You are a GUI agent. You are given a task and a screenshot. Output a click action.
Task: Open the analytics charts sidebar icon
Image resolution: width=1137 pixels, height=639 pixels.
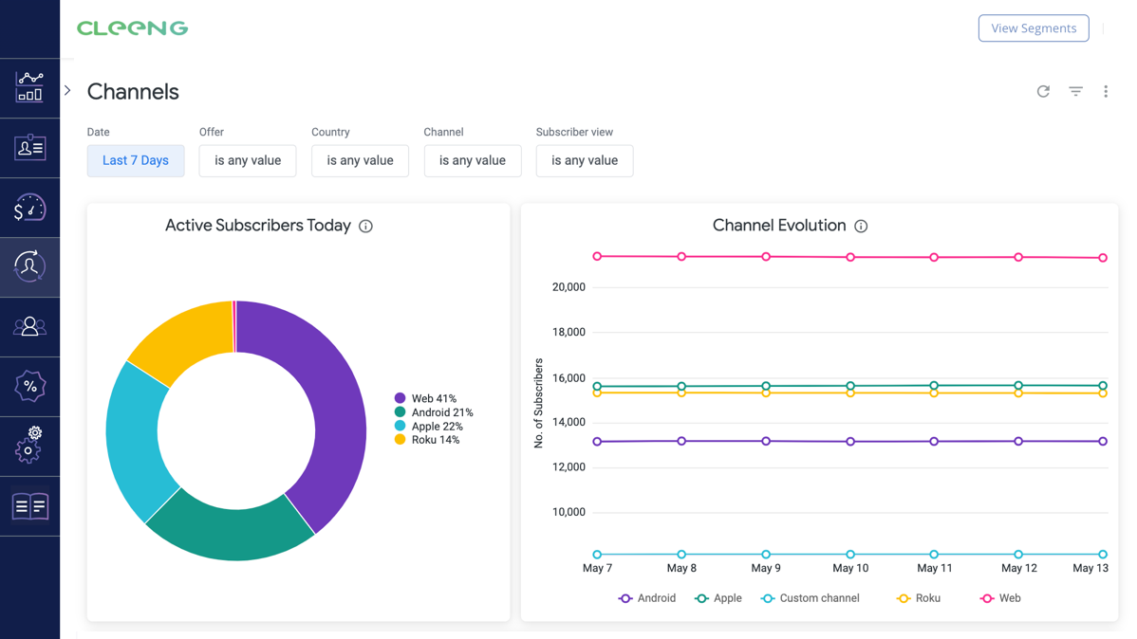29,87
